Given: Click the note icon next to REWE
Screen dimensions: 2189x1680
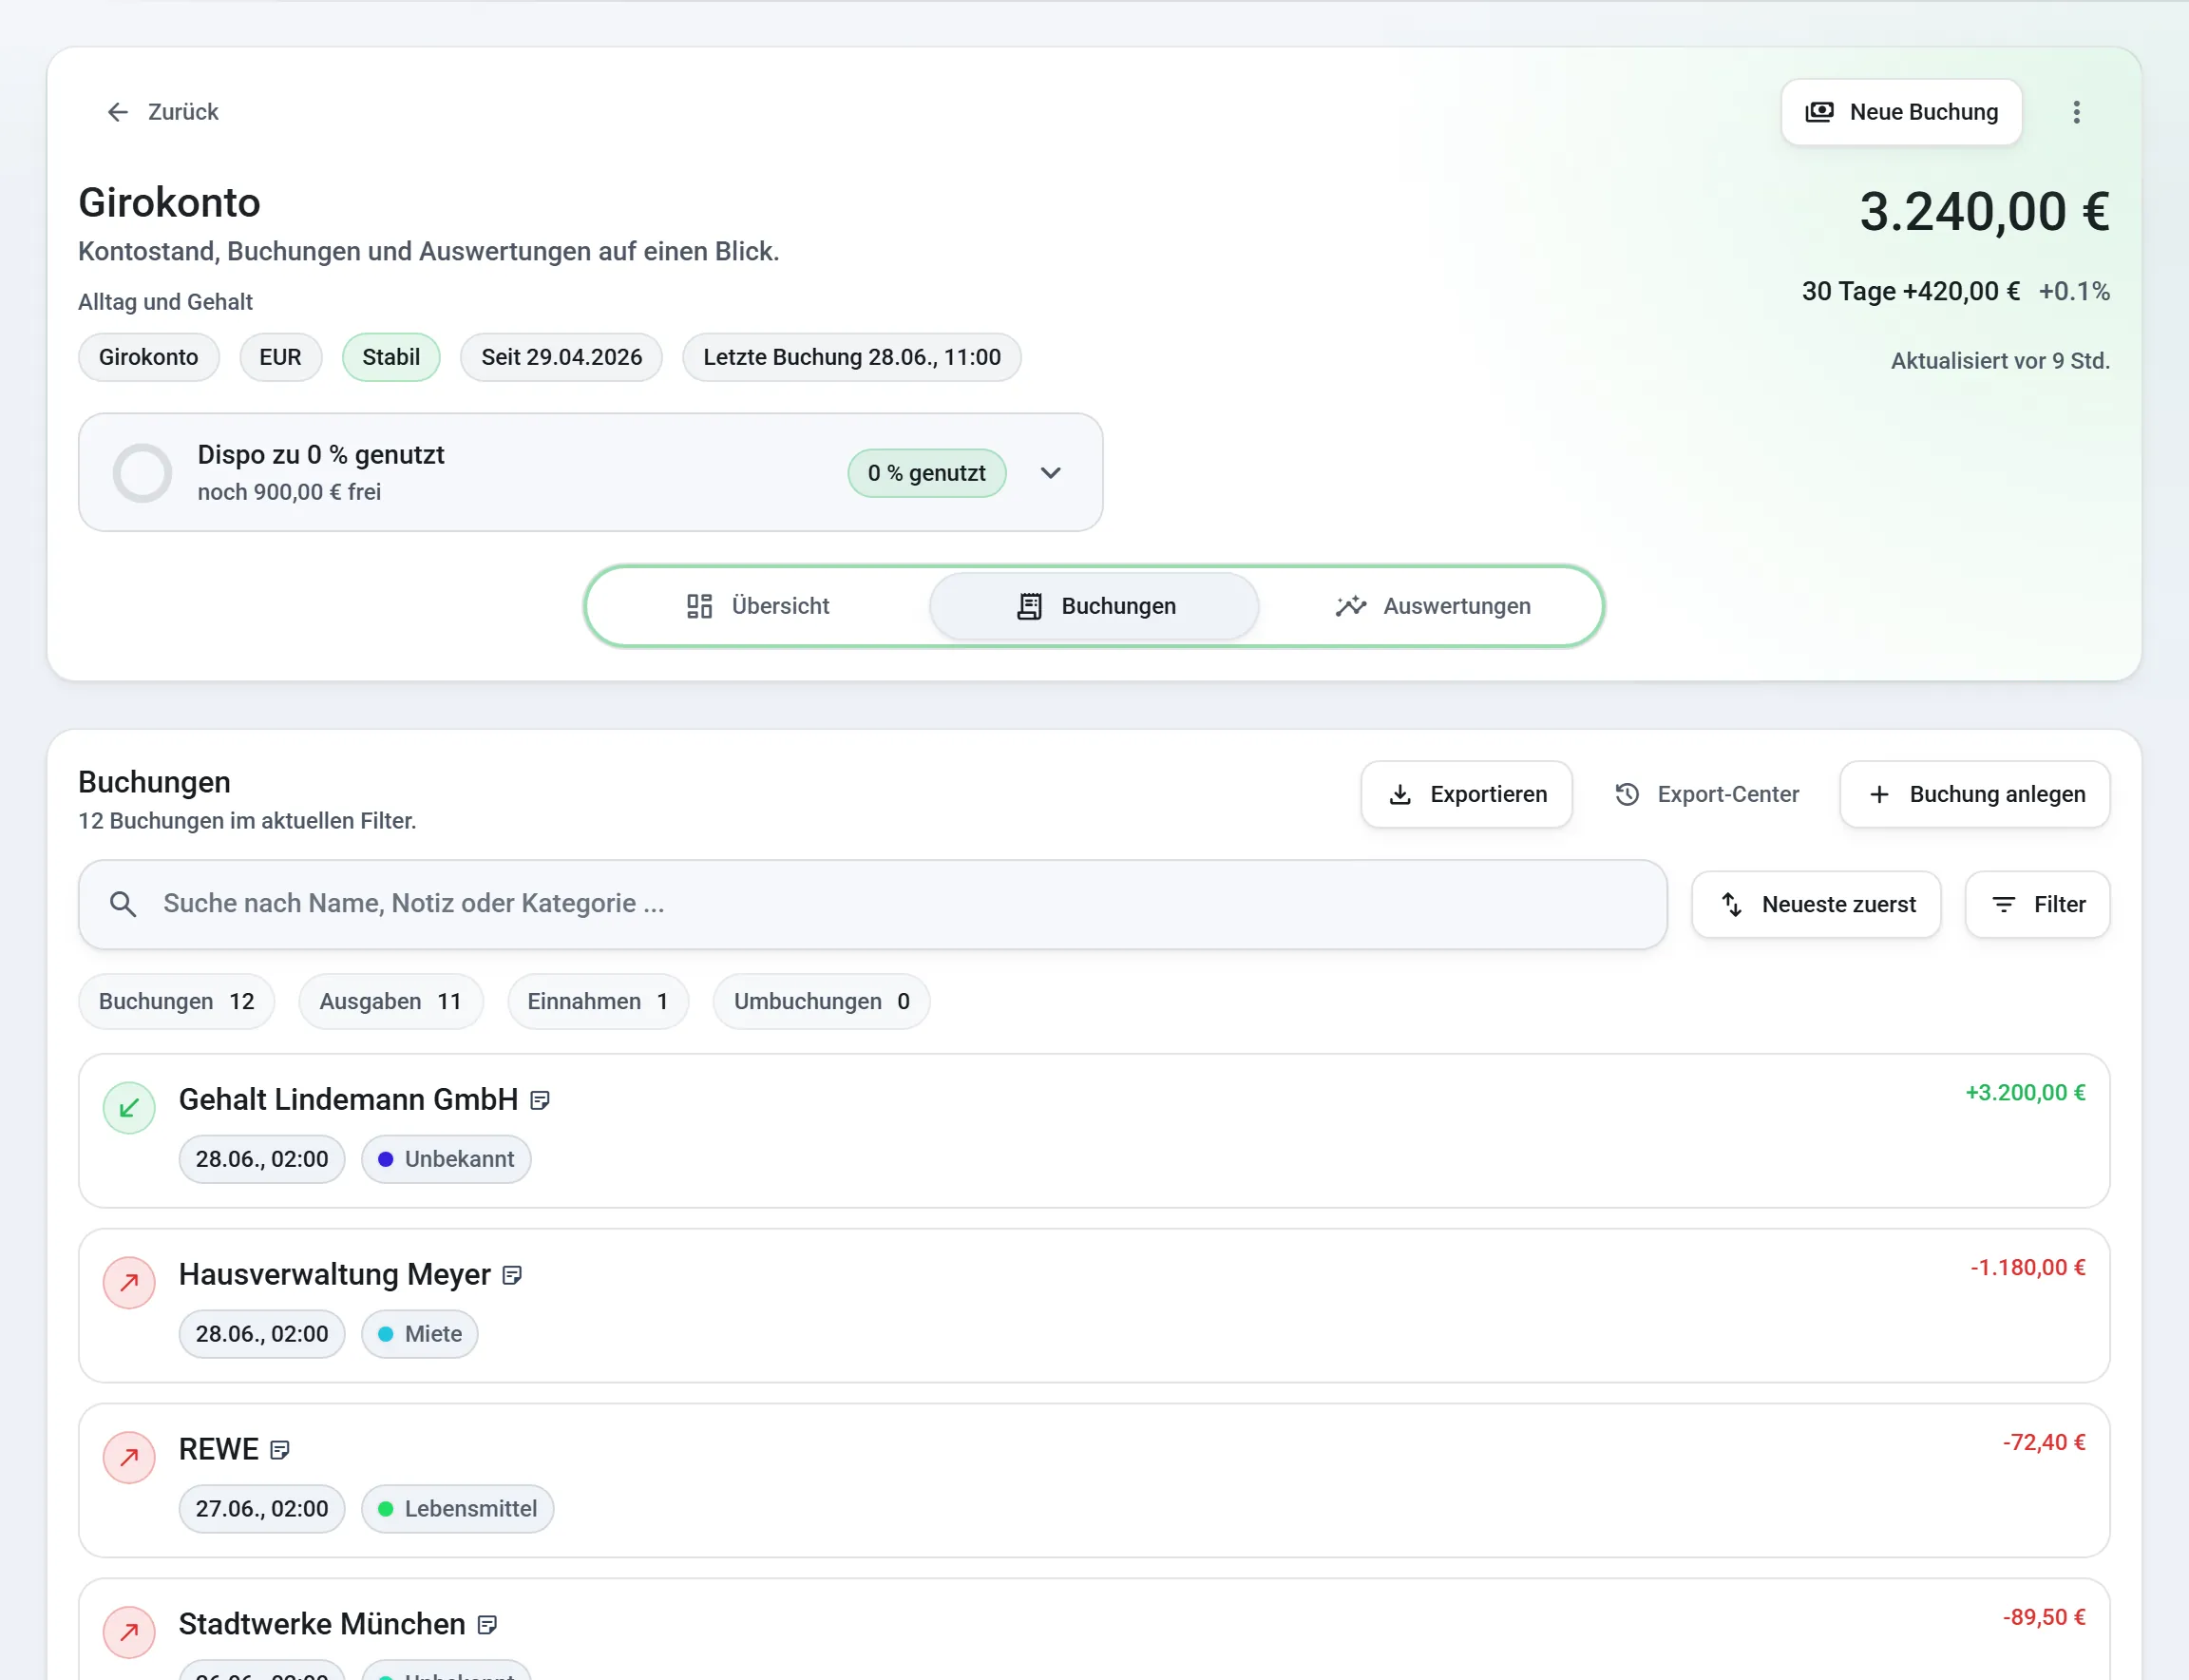Looking at the screenshot, I should pos(280,1450).
